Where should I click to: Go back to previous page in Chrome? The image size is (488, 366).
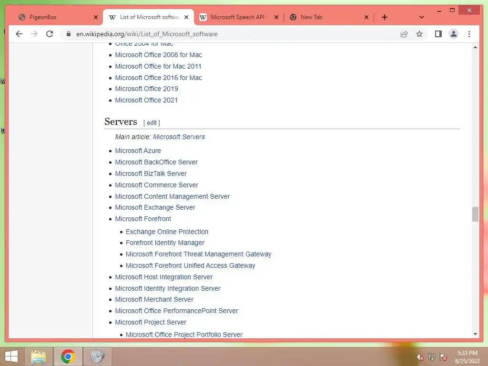tap(19, 34)
